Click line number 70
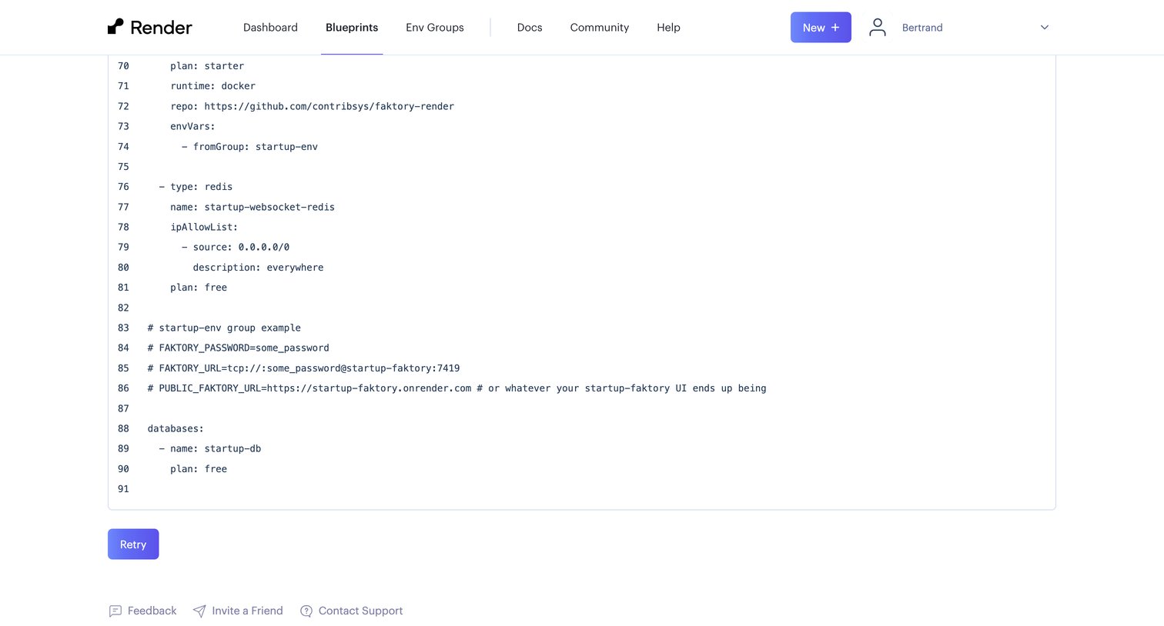 123,66
